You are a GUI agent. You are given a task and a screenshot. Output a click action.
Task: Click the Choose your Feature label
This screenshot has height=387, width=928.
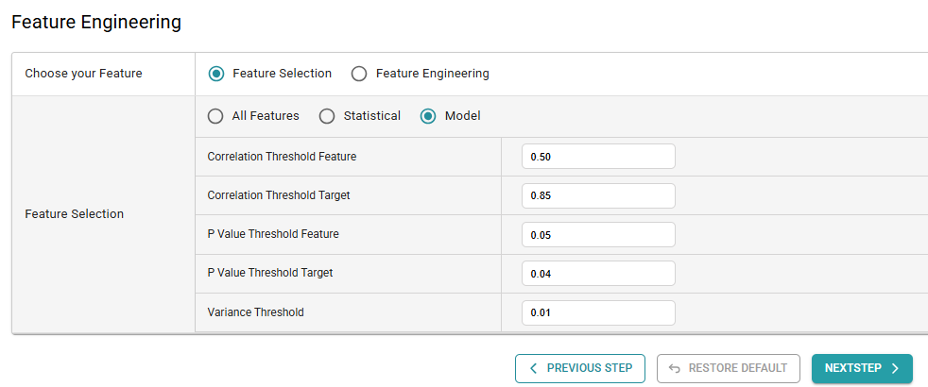point(83,74)
